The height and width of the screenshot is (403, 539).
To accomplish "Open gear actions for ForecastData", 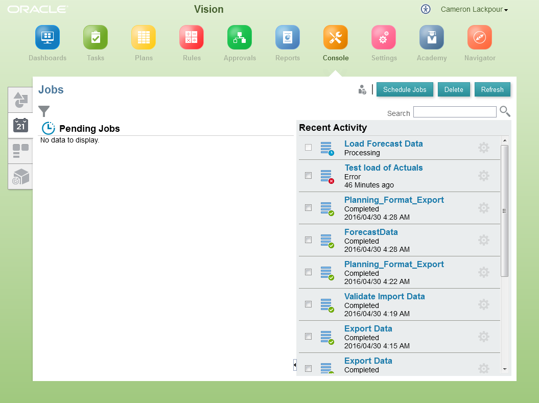I will 484,240.
